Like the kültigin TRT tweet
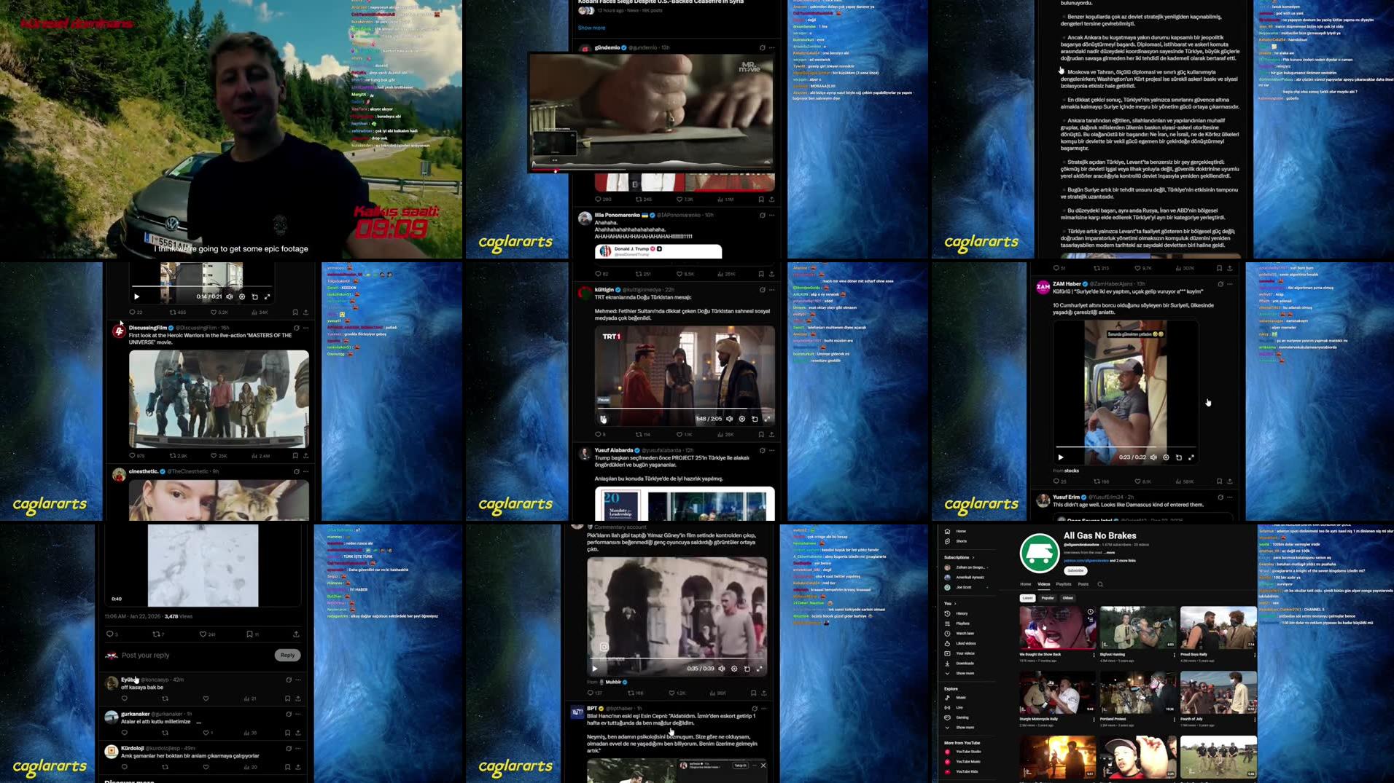This screenshot has height=783, width=1394. point(680,434)
